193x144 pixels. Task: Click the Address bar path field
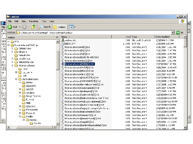click(x=94, y=33)
